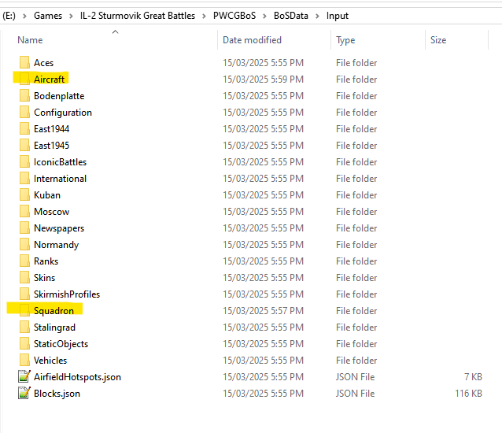The width and height of the screenshot is (502, 433).
Task: Open chevron after IL-2 Sturmovik Great Battles
Action: coord(204,16)
